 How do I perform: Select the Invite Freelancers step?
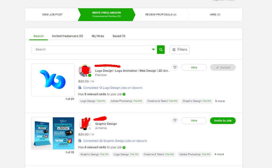click(x=107, y=15)
